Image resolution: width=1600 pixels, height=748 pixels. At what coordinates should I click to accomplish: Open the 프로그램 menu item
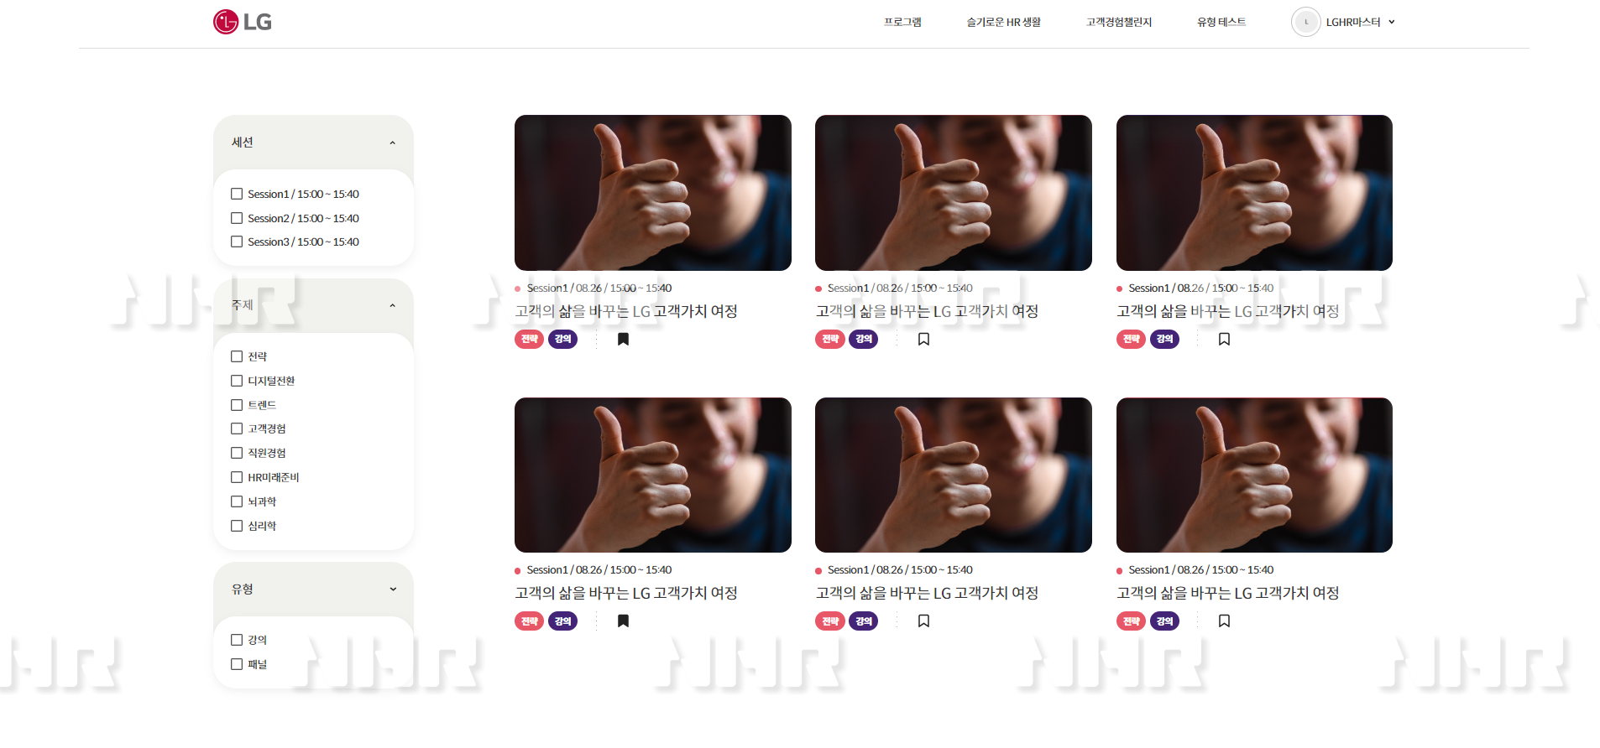pos(902,22)
